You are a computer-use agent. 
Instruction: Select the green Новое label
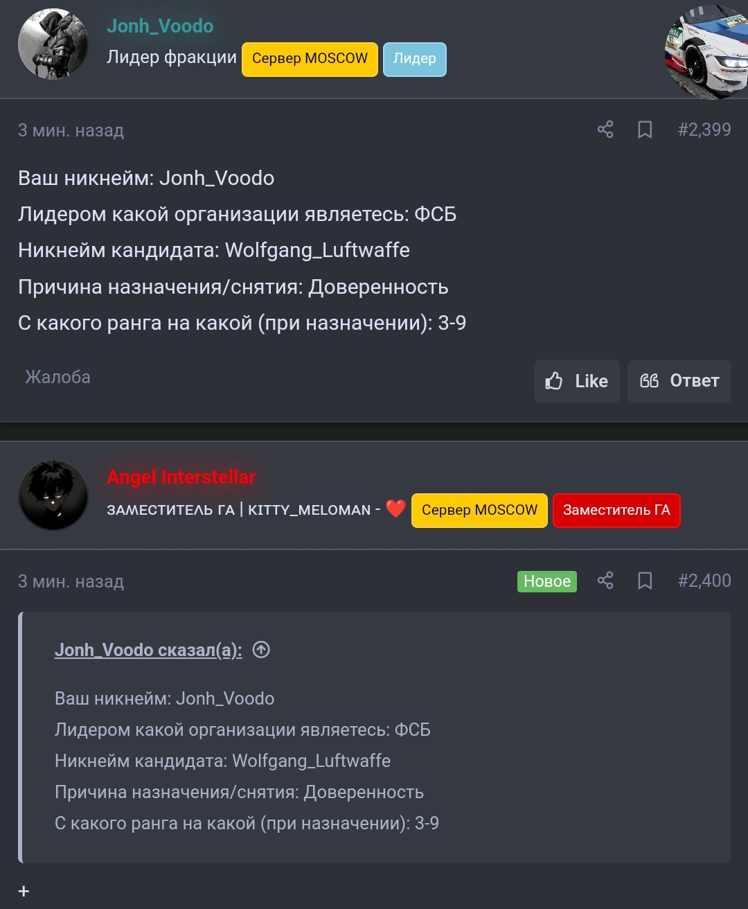tap(547, 581)
